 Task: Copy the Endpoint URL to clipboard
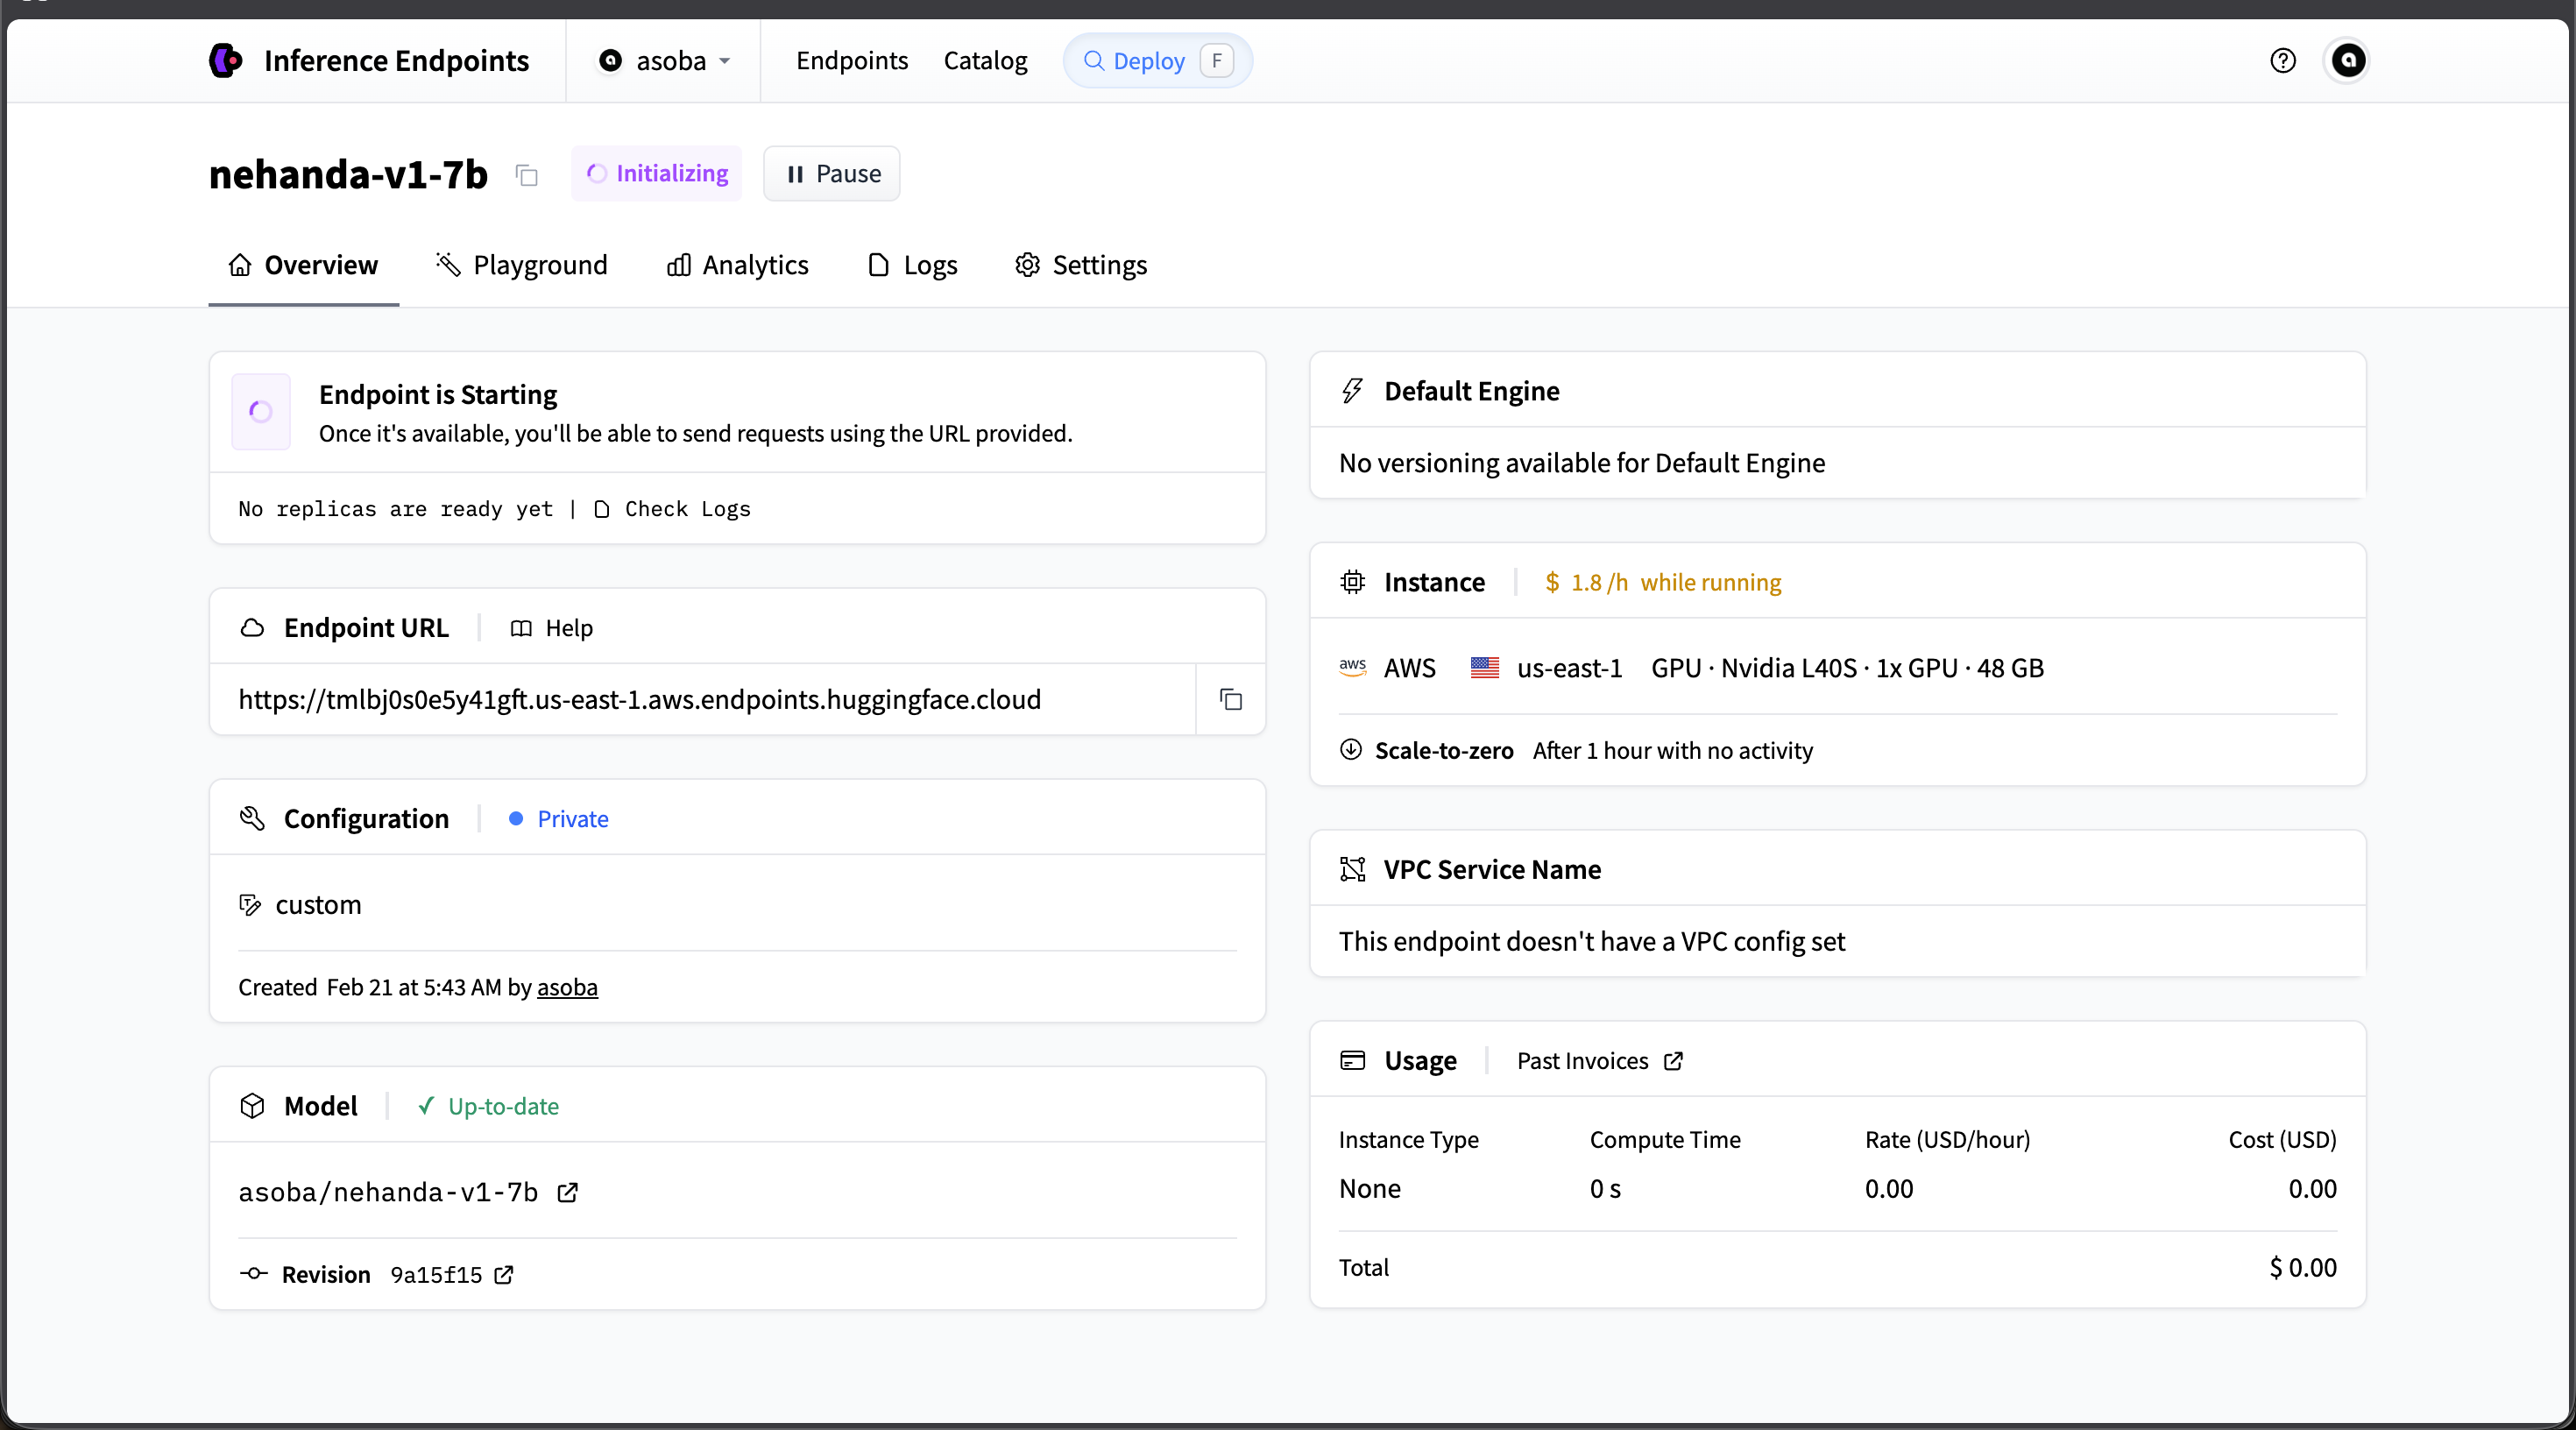pyautogui.click(x=1230, y=699)
